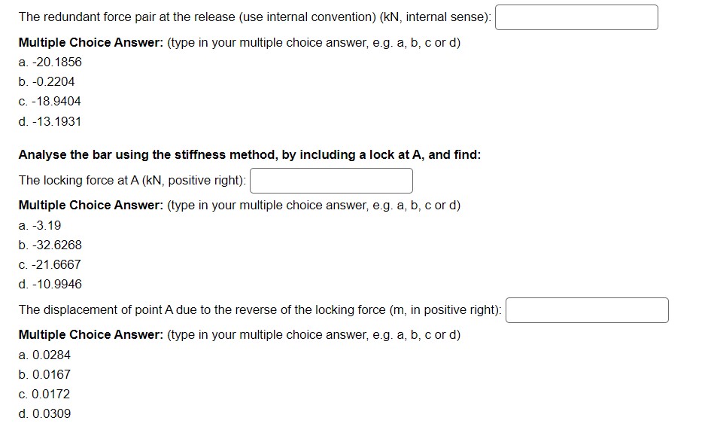Select option c. -21.6667
Screen dimensions: 705x445
50,264
